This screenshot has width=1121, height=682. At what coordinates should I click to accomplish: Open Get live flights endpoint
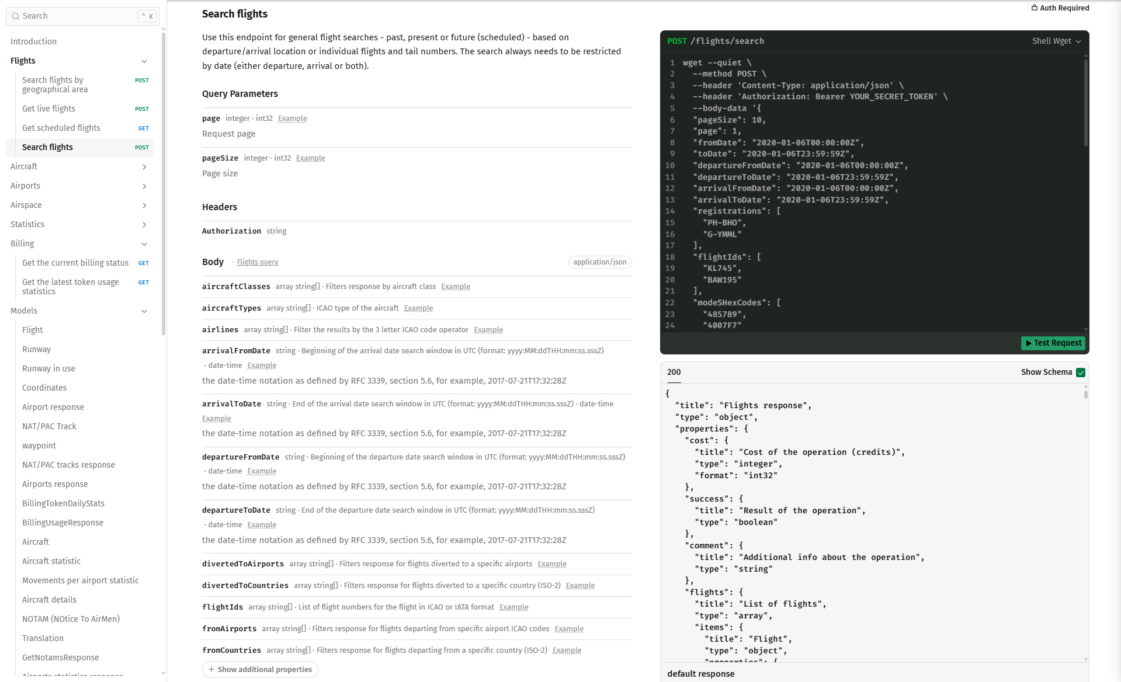[x=80, y=109]
